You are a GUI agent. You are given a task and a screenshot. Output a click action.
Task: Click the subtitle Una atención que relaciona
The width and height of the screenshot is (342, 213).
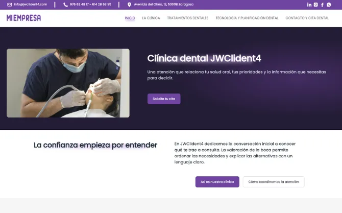237,75
